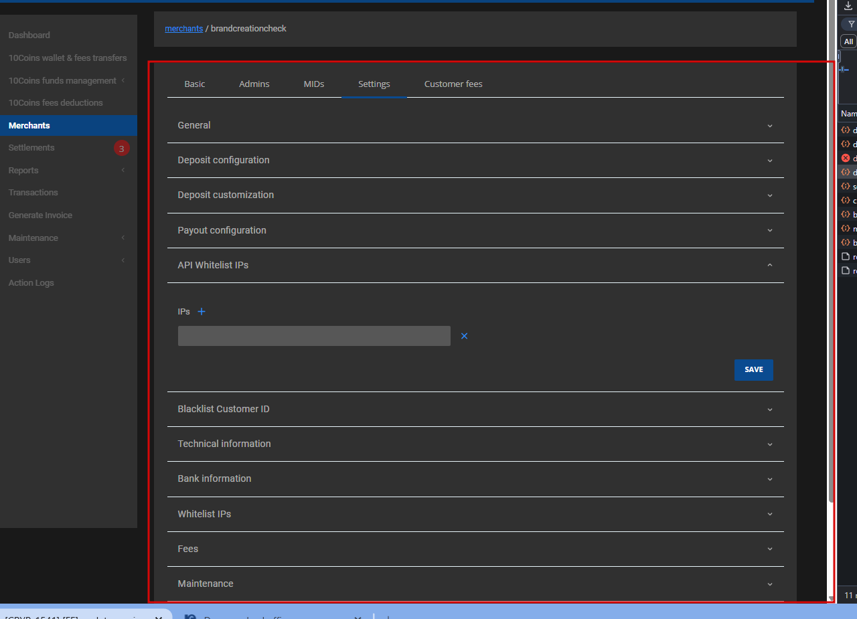This screenshot has height=619, width=857.
Task: Select the Settings tab
Action: point(374,84)
